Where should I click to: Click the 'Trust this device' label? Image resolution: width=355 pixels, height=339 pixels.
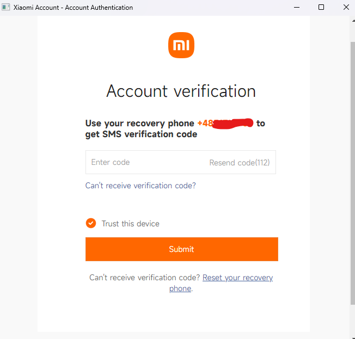point(131,224)
